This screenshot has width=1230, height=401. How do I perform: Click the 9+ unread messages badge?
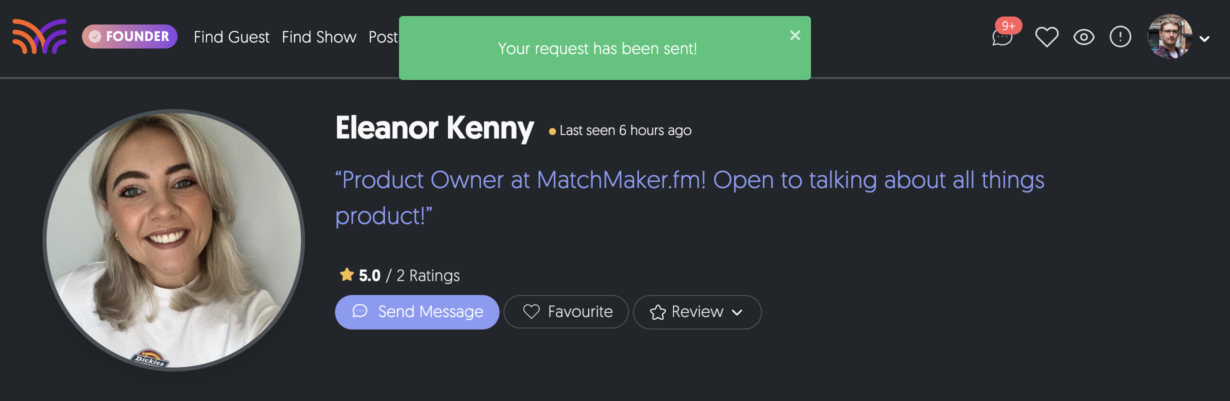click(x=1008, y=26)
